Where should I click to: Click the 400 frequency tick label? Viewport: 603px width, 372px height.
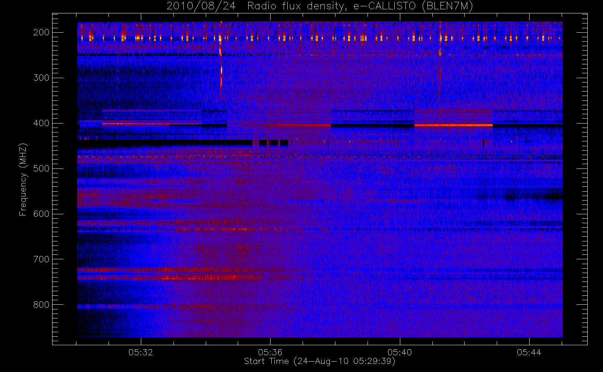point(41,123)
